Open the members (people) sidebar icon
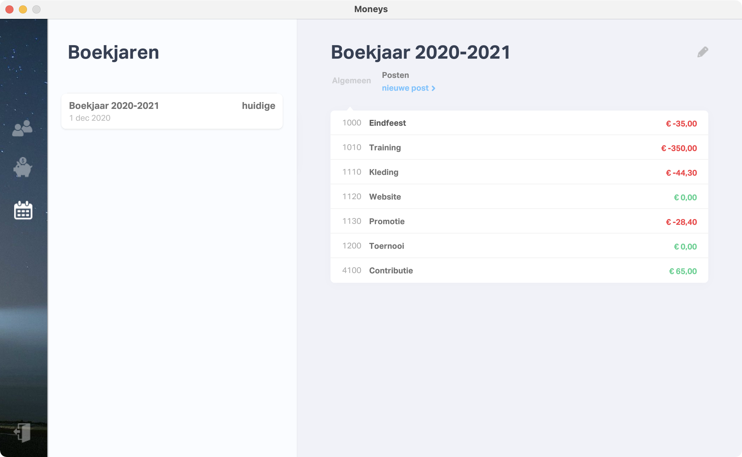The height and width of the screenshot is (457, 742). coord(22,128)
